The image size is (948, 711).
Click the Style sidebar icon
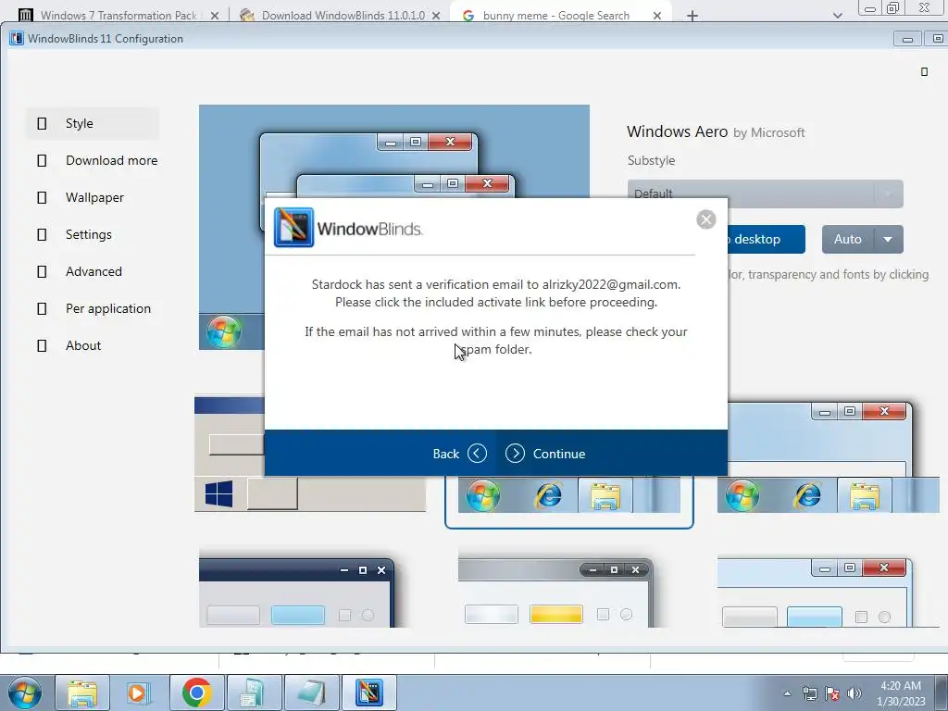(42, 123)
